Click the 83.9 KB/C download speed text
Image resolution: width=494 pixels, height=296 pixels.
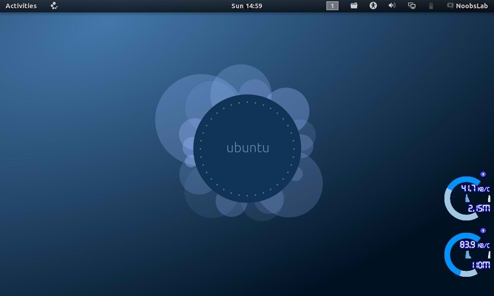[475, 245]
